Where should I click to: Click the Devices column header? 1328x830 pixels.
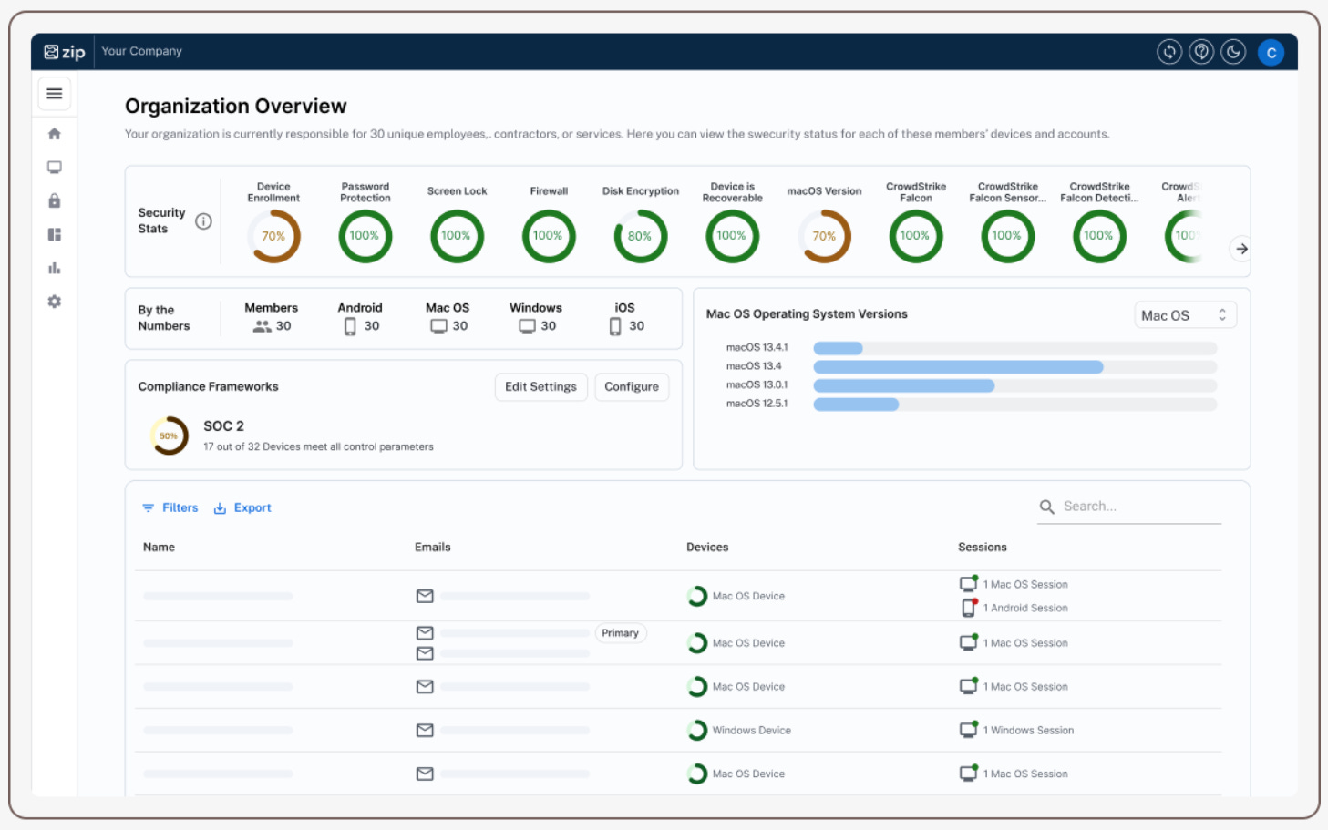tap(707, 548)
